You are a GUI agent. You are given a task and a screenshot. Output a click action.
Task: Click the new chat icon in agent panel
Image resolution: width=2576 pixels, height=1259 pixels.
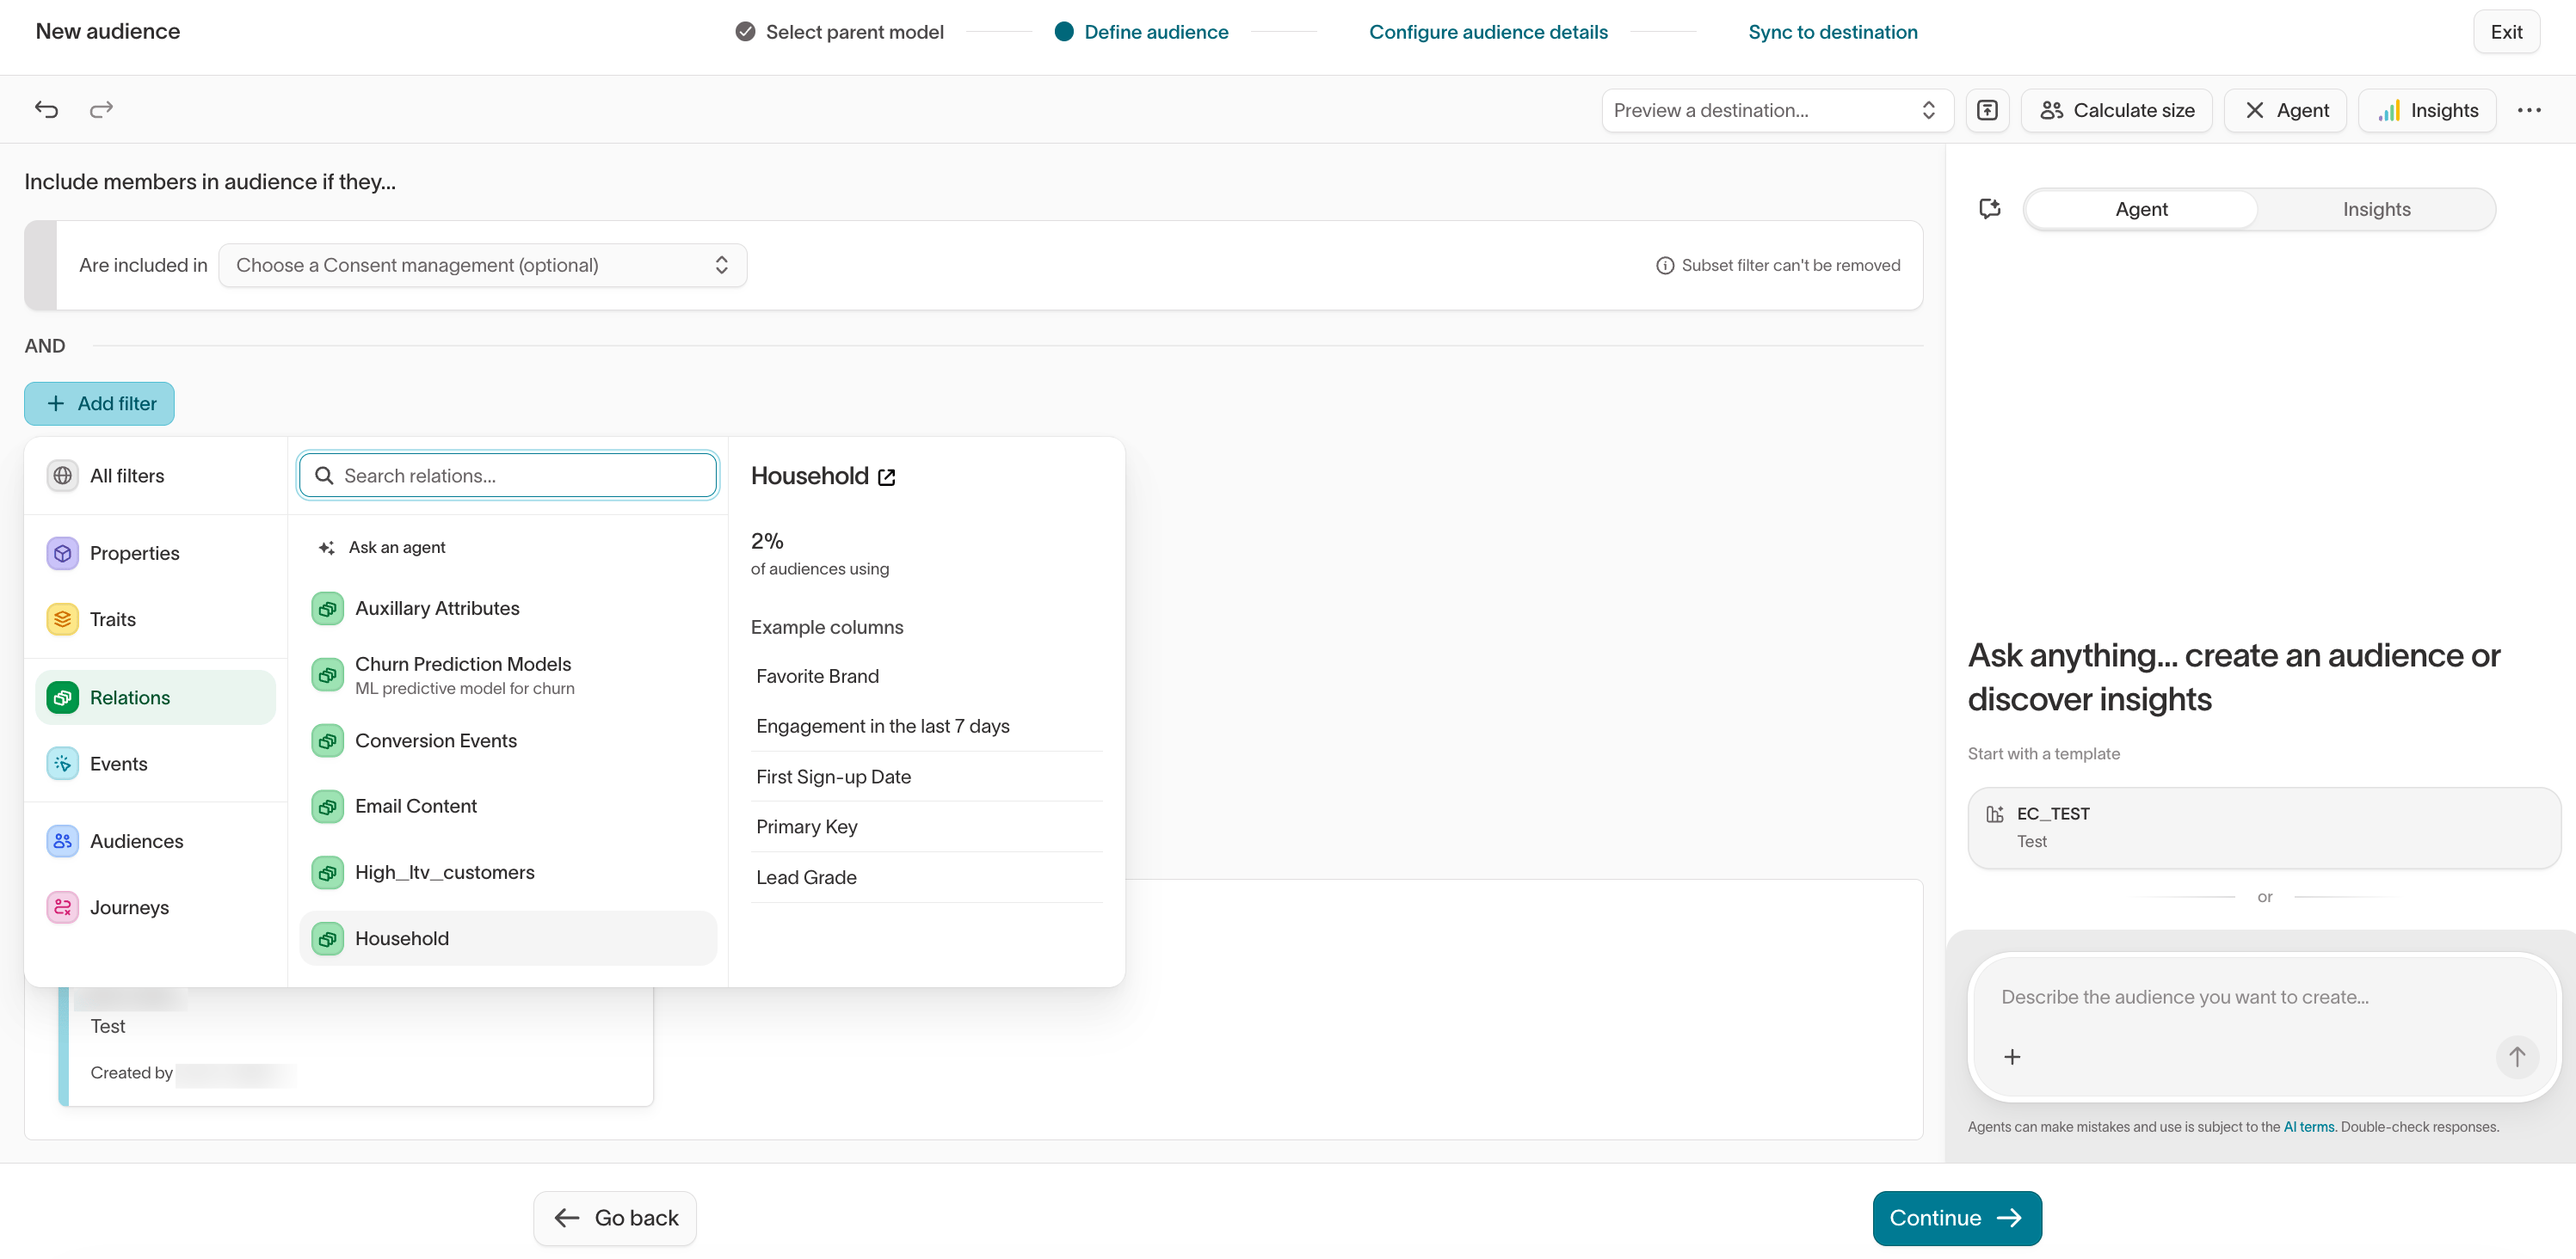[x=1990, y=208]
